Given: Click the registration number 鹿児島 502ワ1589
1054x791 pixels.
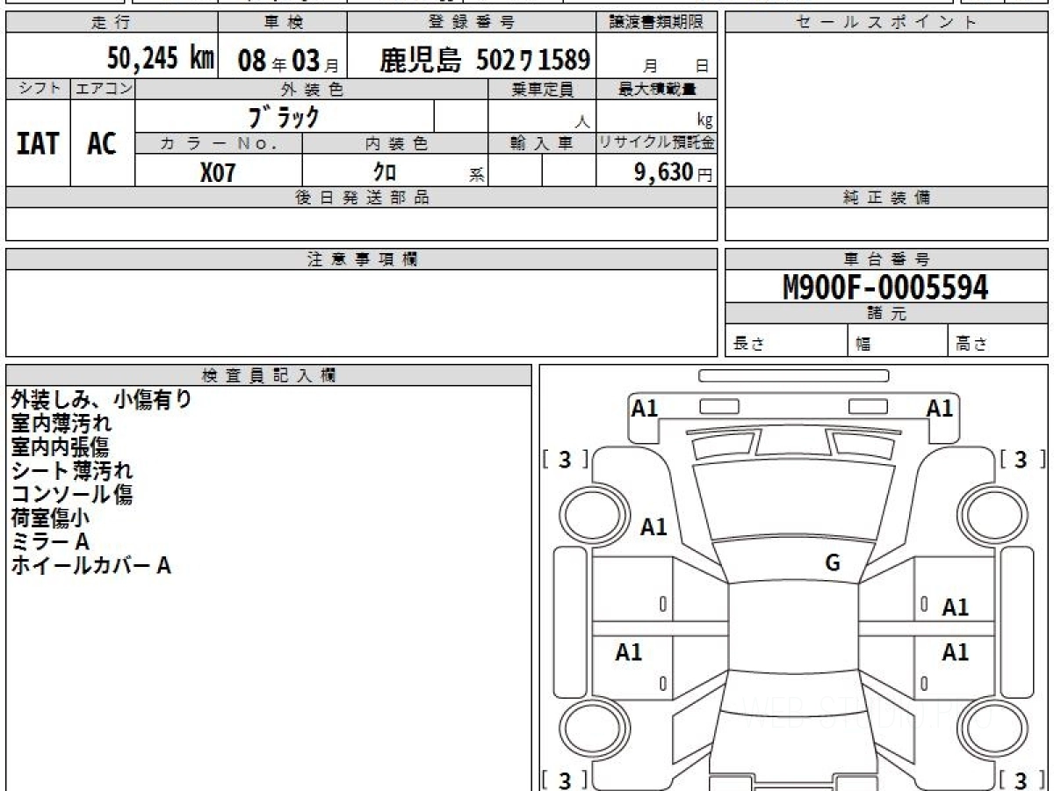Looking at the screenshot, I should 484,60.
